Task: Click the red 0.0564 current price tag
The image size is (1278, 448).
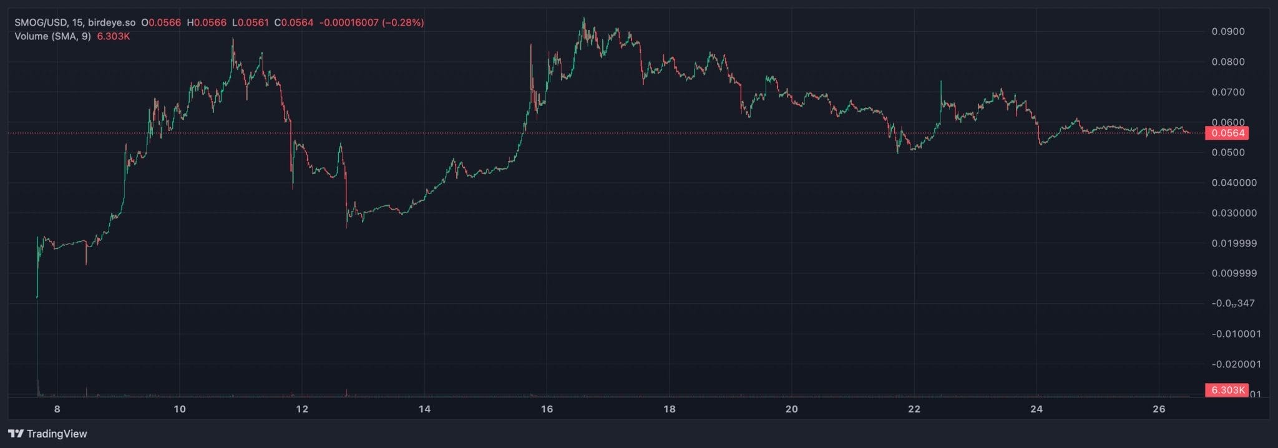Action: pyautogui.click(x=1227, y=133)
